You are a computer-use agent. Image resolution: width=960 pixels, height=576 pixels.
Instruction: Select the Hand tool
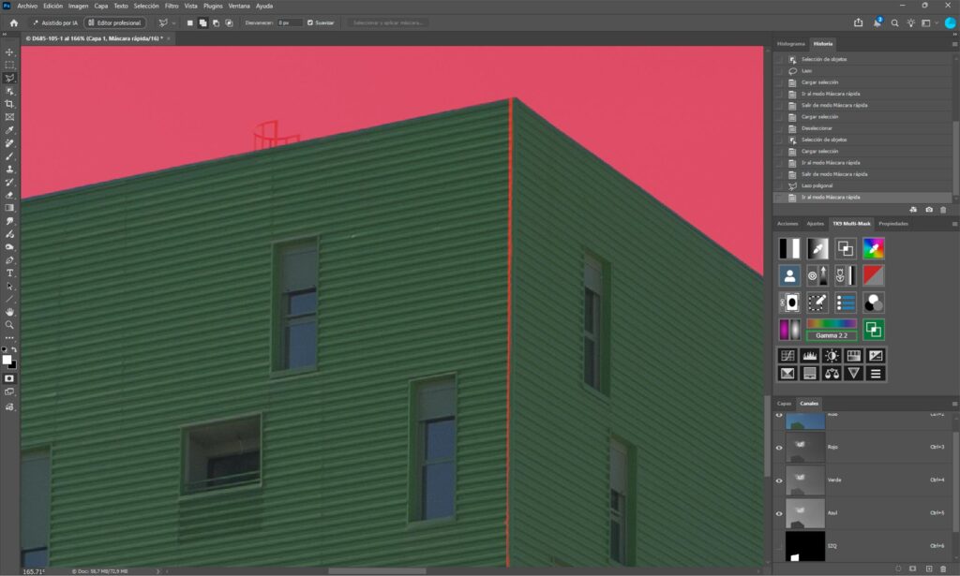tap(9, 312)
